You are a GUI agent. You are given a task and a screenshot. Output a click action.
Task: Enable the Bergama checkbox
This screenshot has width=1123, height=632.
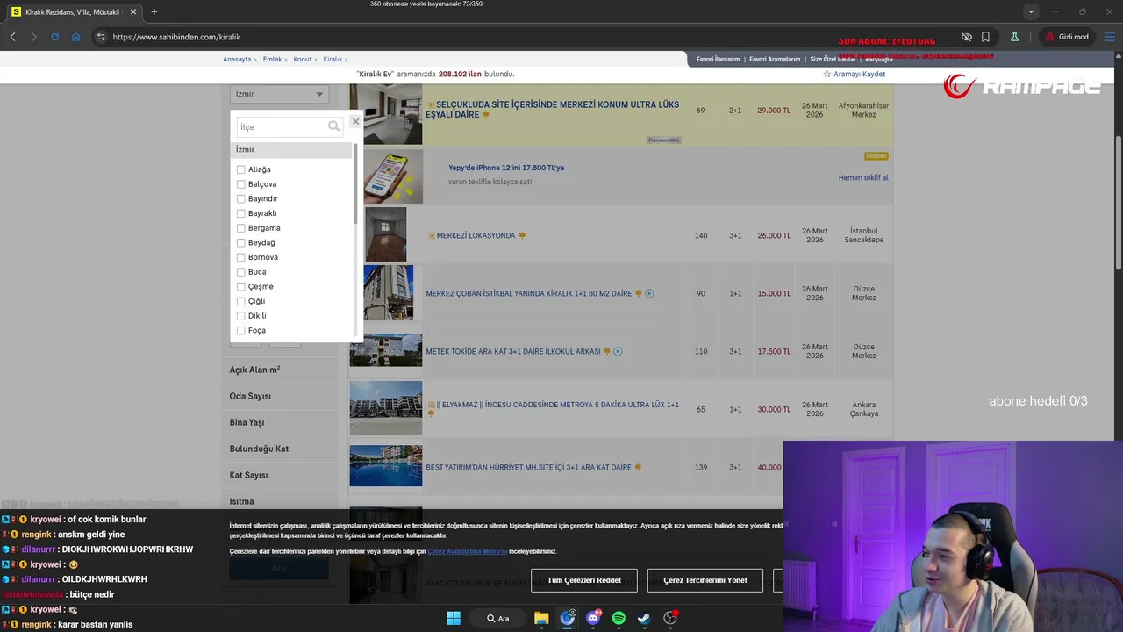[x=241, y=228]
